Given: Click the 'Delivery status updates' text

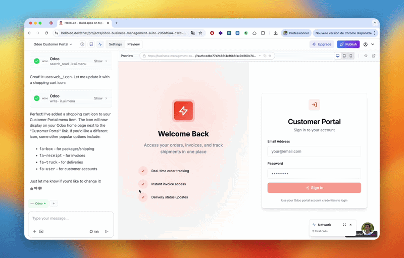Looking at the screenshot, I should 170,197.
